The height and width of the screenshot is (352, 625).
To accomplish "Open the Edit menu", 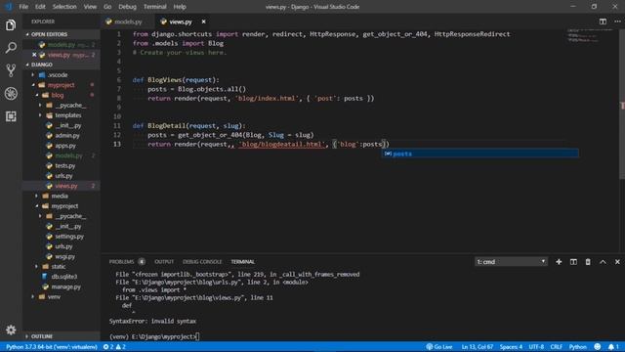I will (x=40, y=7).
